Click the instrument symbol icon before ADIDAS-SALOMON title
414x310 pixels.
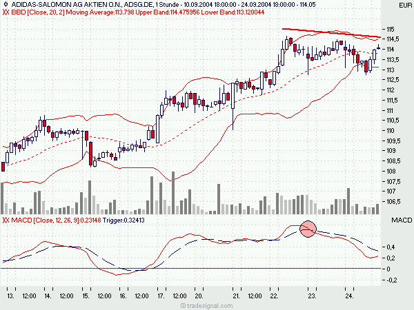point(6,4)
